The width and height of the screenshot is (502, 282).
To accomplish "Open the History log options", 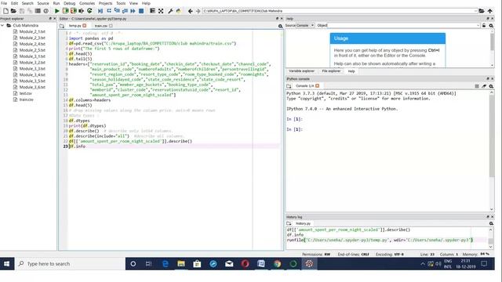I will 491,223.
